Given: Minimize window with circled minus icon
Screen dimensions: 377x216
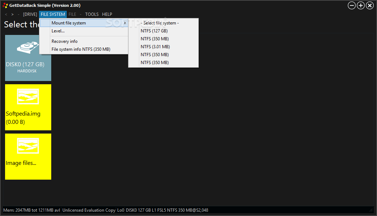Looking at the screenshot, I should (x=351, y=5).
